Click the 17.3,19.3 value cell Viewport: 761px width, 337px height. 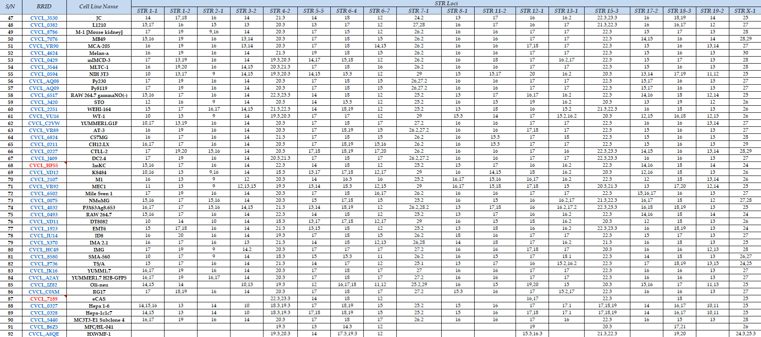pyautogui.click(x=347, y=334)
